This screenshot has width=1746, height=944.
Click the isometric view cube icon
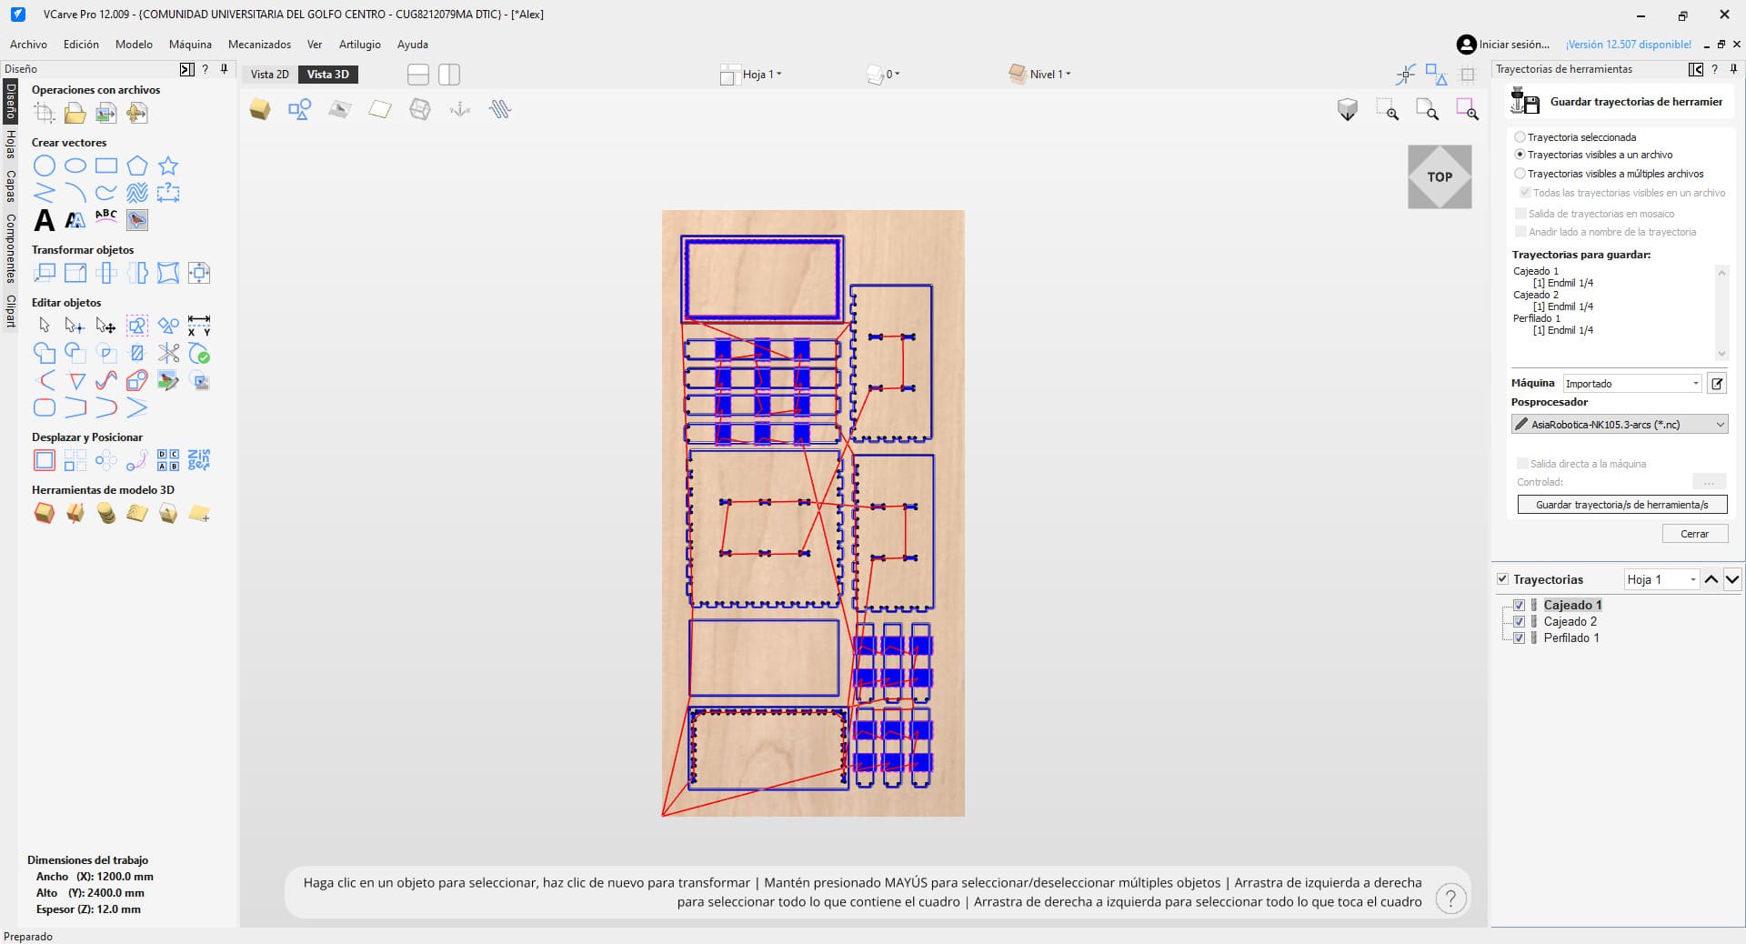[x=1348, y=110]
